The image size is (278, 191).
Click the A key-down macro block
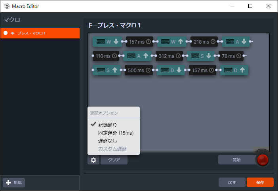point(236,42)
